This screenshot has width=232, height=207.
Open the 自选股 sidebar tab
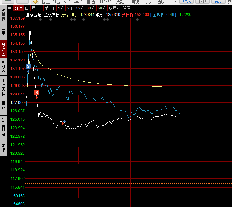3,107
